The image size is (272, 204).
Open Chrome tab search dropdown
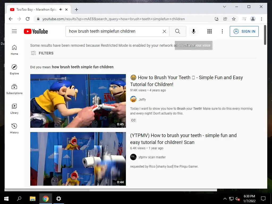coord(224,7)
